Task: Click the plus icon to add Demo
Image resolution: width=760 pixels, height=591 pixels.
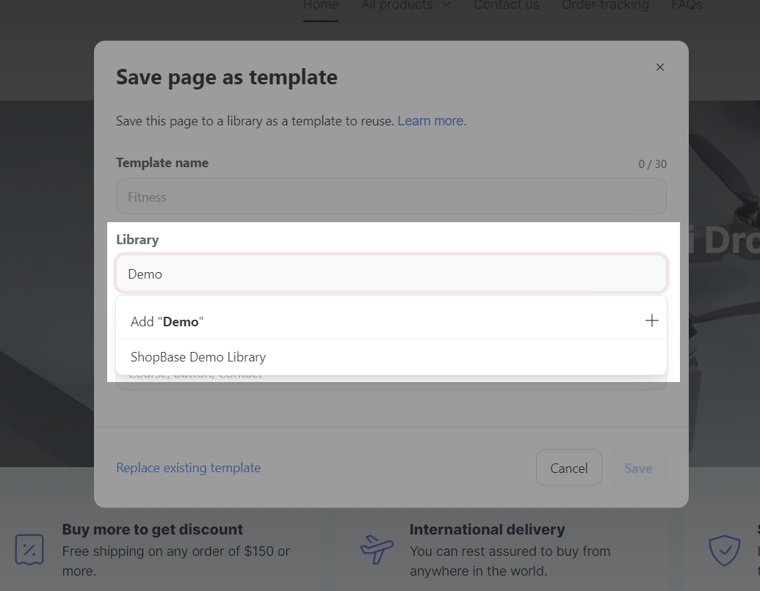Action: pos(651,321)
